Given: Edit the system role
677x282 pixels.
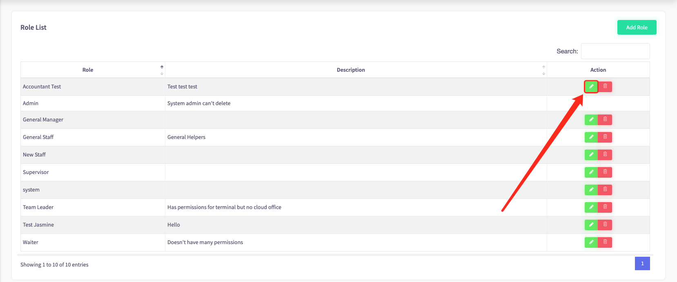Looking at the screenshot, I should coord(591,189).
